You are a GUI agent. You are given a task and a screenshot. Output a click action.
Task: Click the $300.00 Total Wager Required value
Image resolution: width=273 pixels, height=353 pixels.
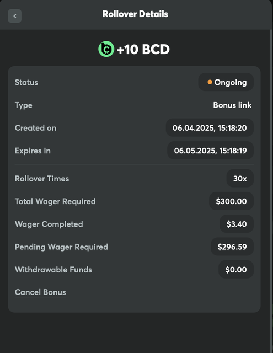[x=232, y=201]
